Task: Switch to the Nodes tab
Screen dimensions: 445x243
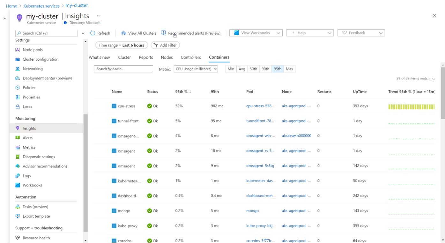Action: (167, 57)
